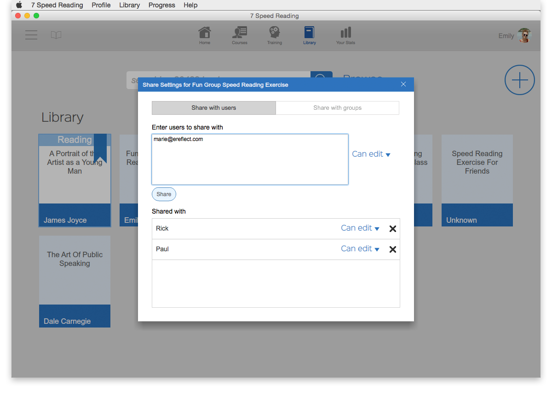Click Dale Carnegie author label
Viewport: 552px width, 418px height.
(x=67, y=321)
